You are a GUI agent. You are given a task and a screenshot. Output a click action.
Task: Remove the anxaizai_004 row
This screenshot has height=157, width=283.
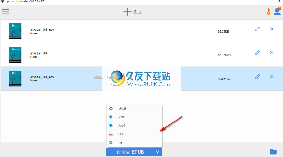(x=272, y=53)
